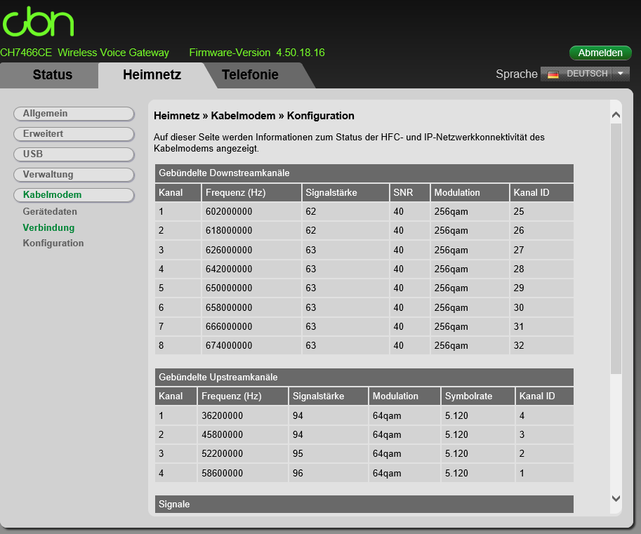
Task: Click downstream frequency 618000000
Action: click(229, 230)
